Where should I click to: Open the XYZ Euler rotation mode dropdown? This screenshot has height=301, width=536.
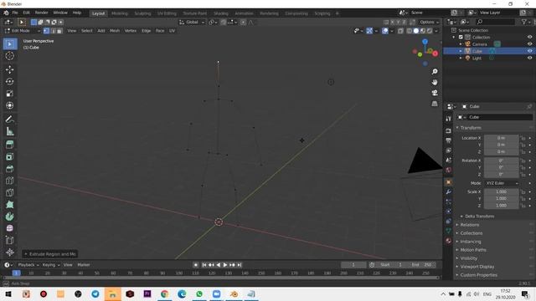(502, 183)
